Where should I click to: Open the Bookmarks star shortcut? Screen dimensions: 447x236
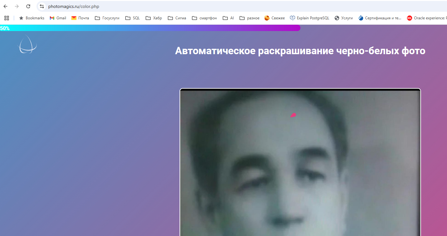pos(32,18)
